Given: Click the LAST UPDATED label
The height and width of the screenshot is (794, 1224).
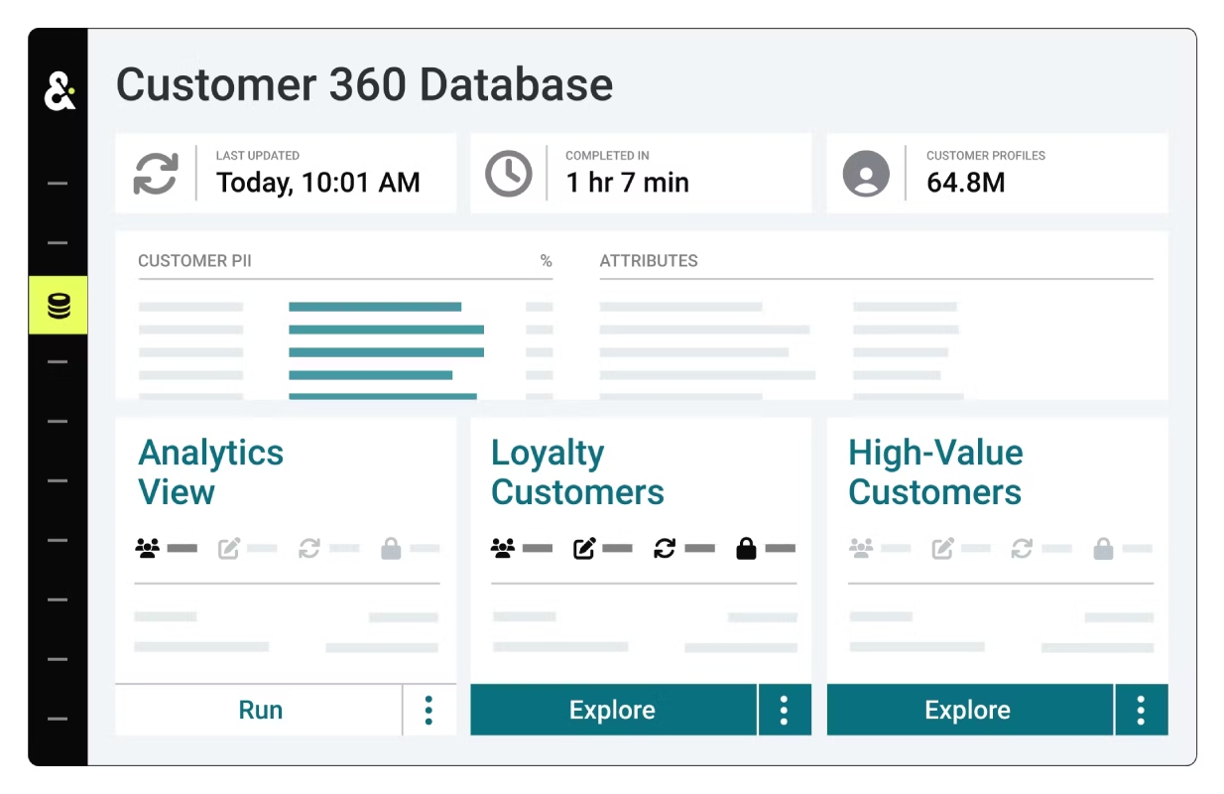Looking at the screenshot, I should pos(258,156).
